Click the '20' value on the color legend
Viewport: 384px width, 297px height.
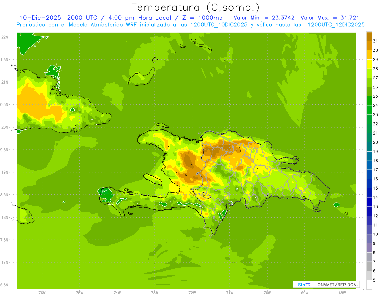coord(376,142)
